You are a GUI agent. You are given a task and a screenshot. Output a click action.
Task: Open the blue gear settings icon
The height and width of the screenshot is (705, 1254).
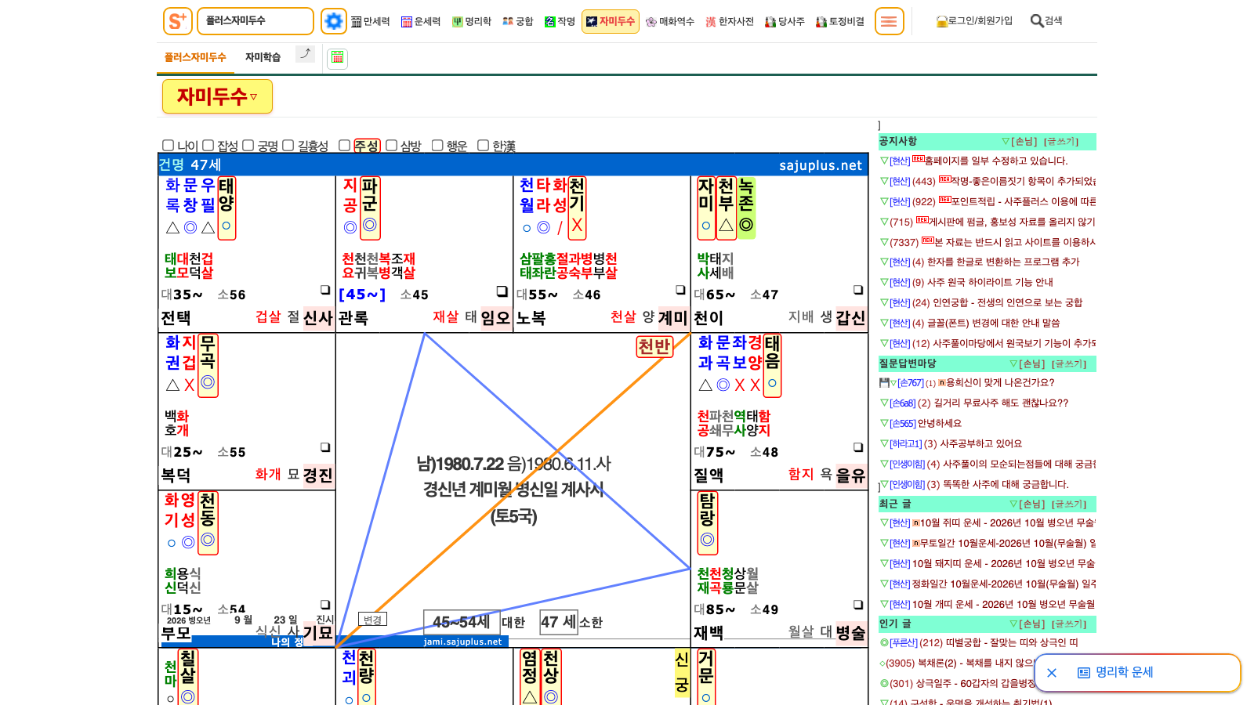click(x=334, y=21)
